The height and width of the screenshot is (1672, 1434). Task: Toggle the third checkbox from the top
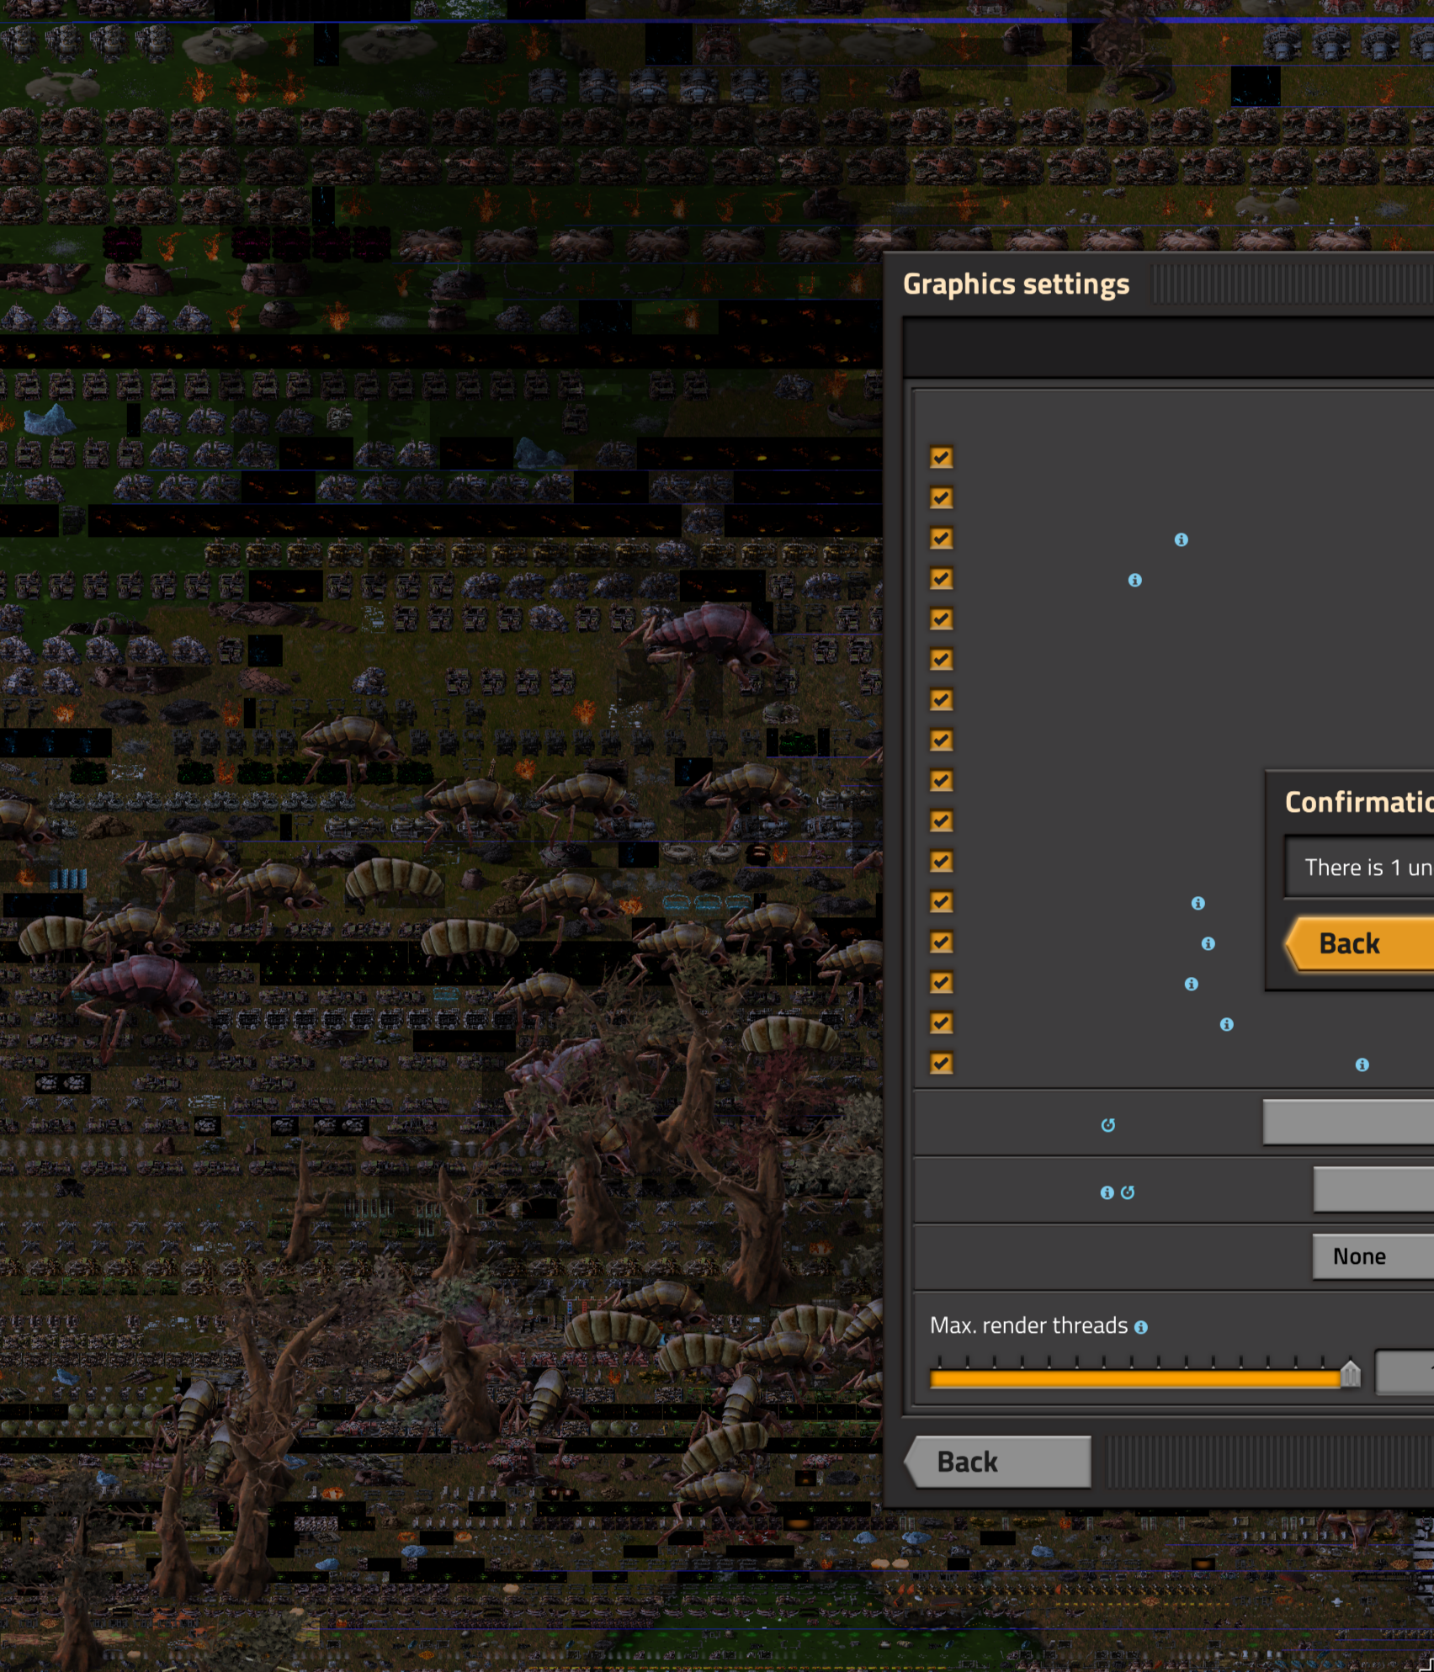tap(942, 539)
